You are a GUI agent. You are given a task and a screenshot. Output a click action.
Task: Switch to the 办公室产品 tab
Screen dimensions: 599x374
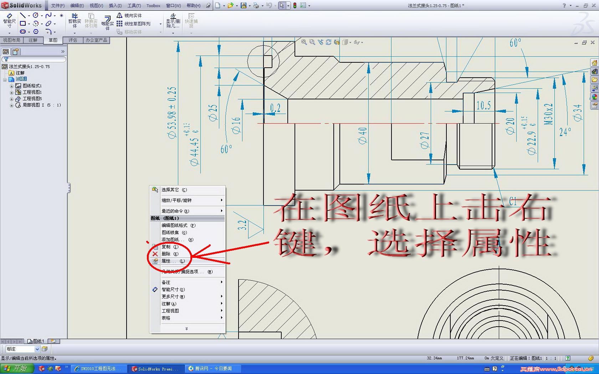point(96,40)
